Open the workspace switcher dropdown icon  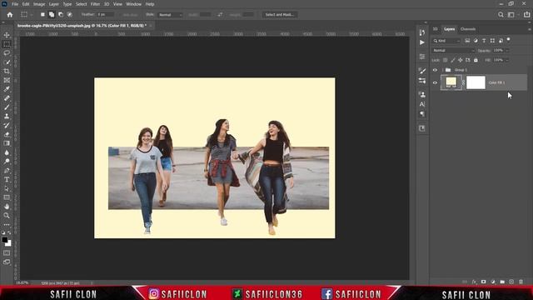coord(511,15)
